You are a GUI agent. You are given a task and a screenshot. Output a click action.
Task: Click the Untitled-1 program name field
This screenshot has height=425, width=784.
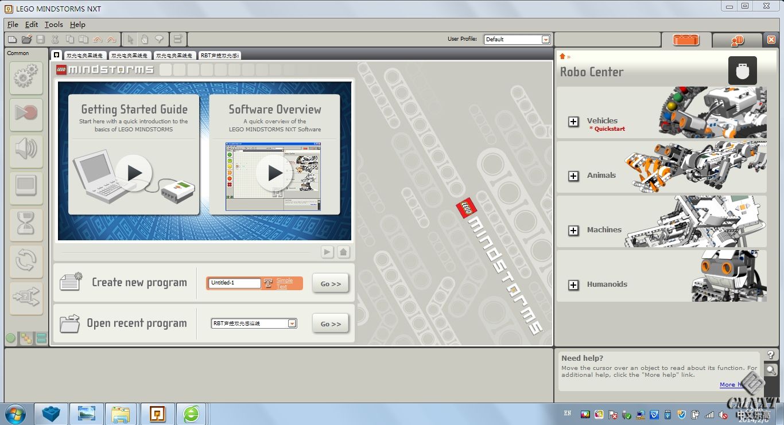click(x=234, y=283)
